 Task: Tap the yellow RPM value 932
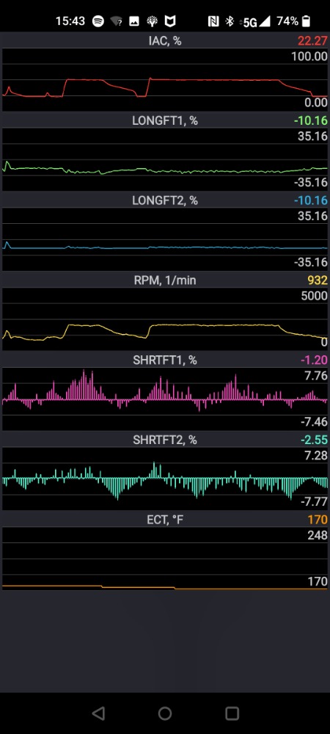coord(318,280)
